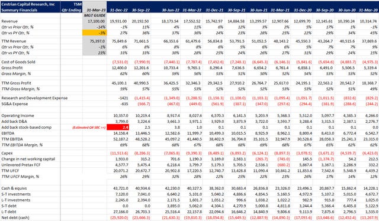The height and width of the screenshot is (221, 379).
Task: Click the '31-Dec-21' column header
Action: pos(214,10)
